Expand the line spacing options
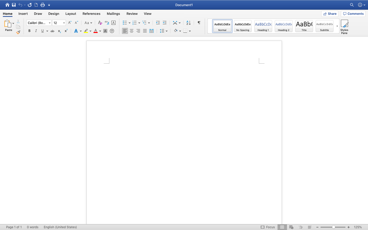The height and width of the screenshot is (230, 368). [166, 31]
